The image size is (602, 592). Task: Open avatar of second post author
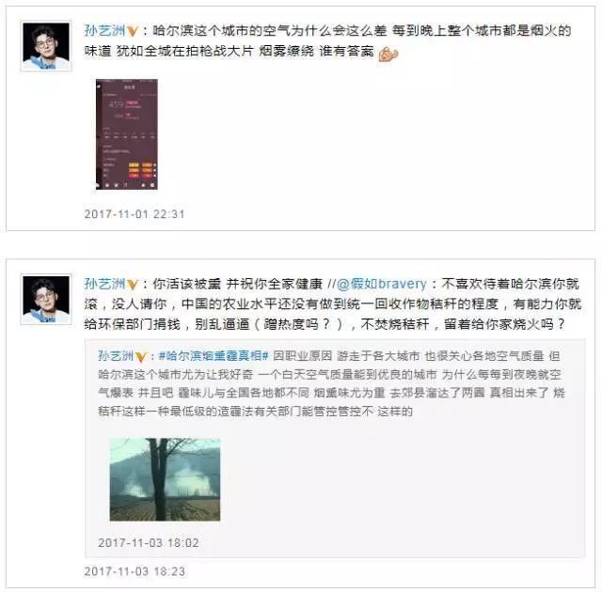click(x=46, y=300)
